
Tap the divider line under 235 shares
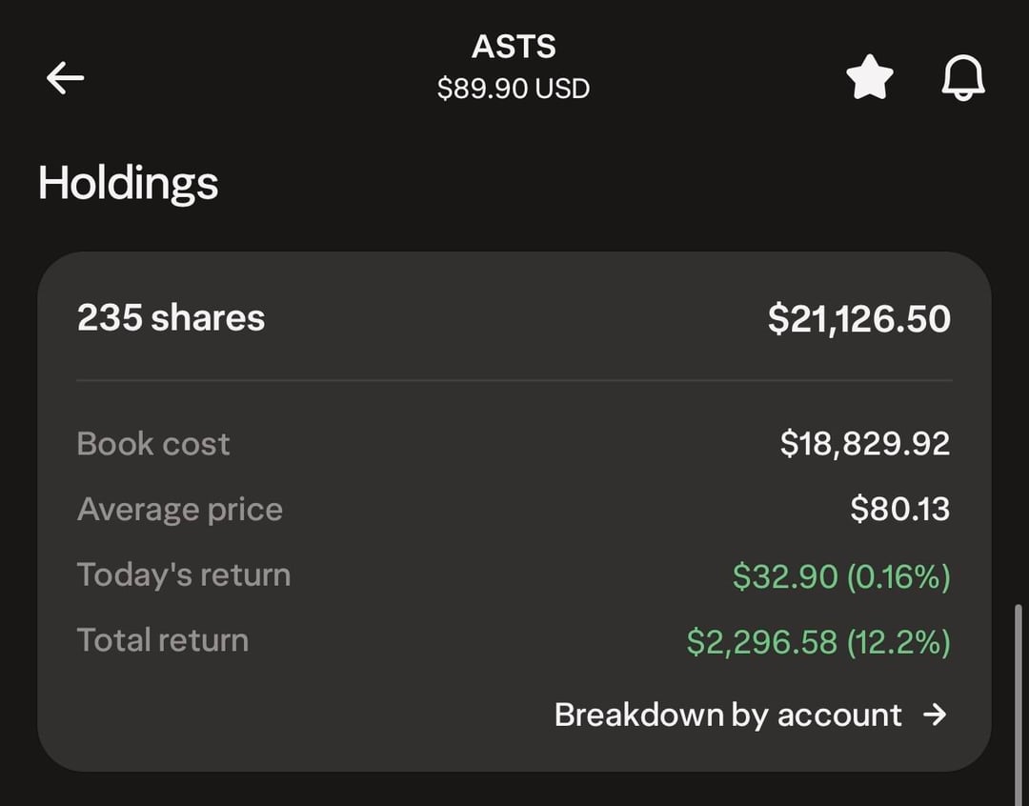tap(514, 380)
